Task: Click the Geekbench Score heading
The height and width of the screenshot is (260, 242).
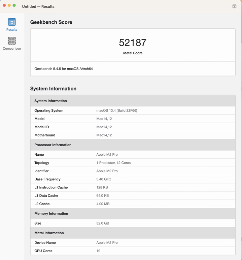Action: pos(51,22)
